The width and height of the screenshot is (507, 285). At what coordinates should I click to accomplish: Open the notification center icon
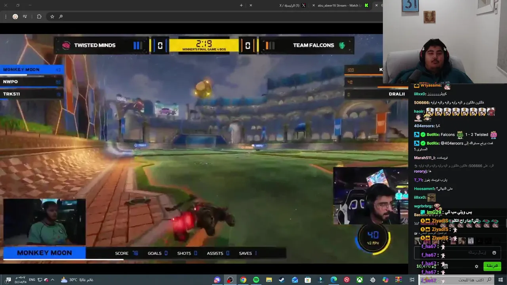click(8, 280)
